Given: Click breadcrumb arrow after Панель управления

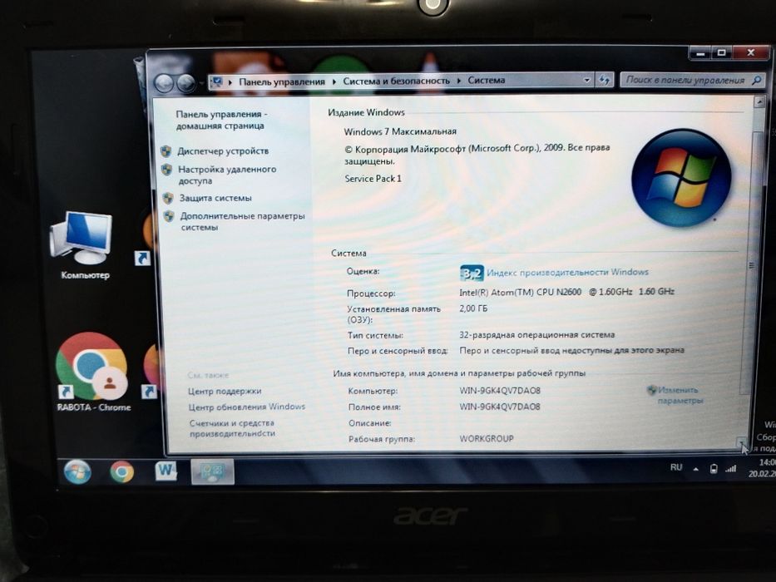Looking at the screenshot, I should pos(334,81).
